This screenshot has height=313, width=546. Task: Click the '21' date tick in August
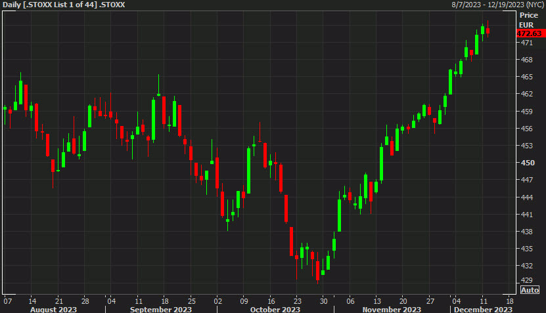tap(59, 301)
